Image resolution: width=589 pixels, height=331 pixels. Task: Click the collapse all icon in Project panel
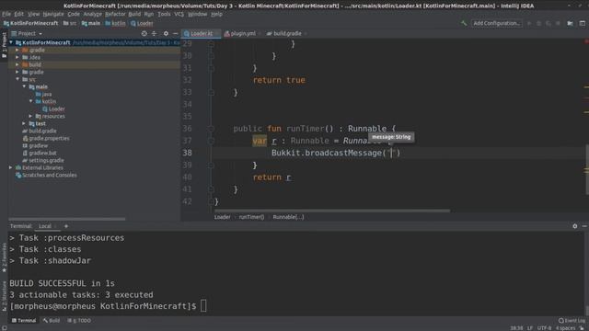154,33
